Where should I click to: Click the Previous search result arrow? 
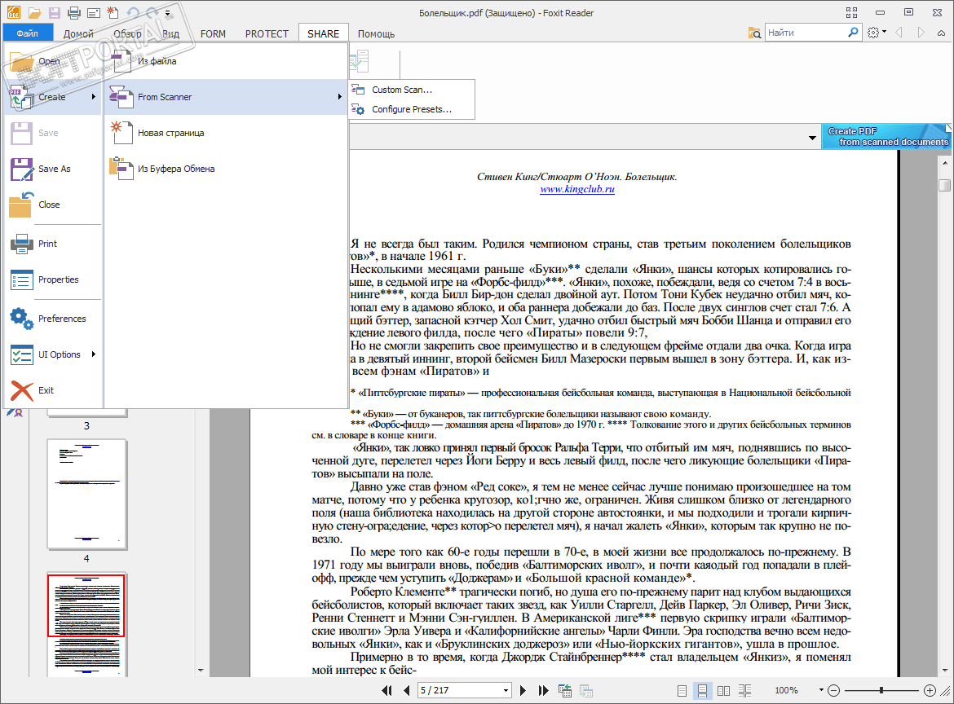click(x=899, y=33)
